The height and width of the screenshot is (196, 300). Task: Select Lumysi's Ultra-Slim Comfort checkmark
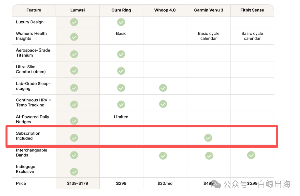(x=74, y=71)
